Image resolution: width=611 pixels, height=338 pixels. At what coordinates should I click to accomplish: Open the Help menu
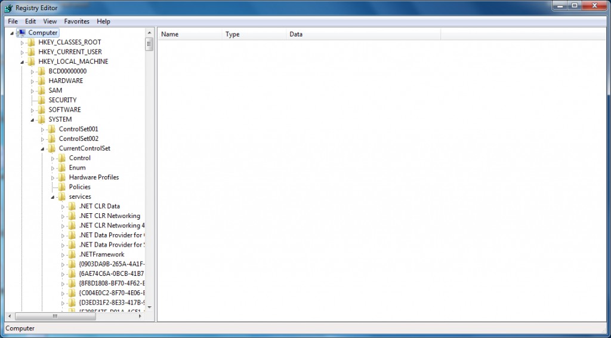pos(103,21)
